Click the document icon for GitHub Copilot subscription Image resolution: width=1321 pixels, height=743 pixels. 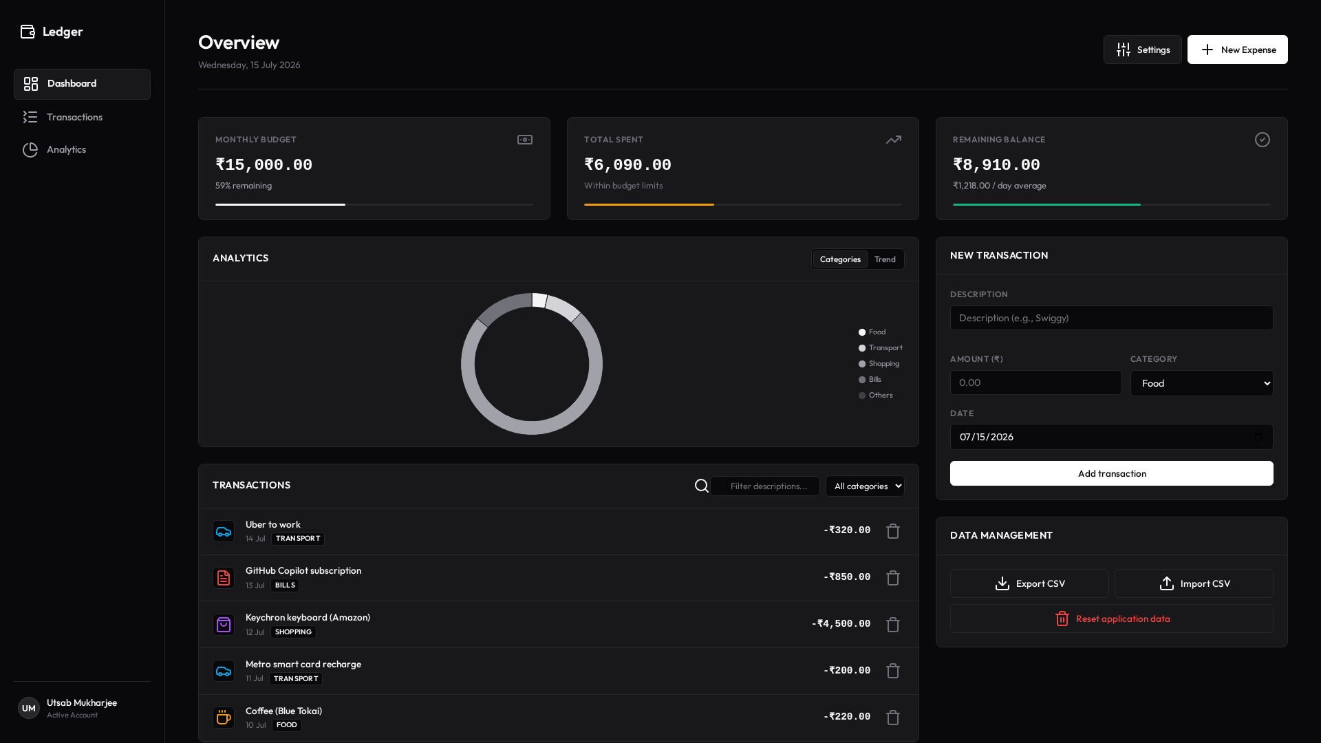coord(224,578)
